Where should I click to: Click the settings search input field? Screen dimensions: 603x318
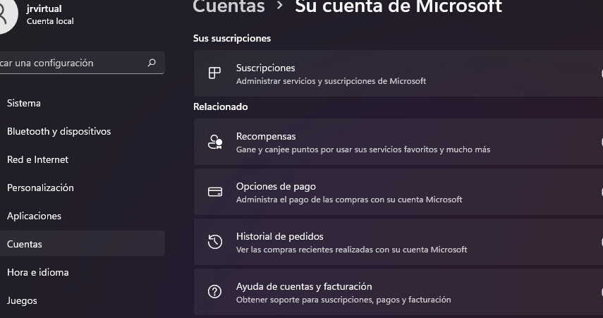[x=83, y=63]
